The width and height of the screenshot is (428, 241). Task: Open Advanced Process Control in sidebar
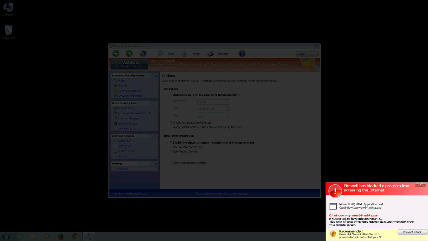click(133, 113)
